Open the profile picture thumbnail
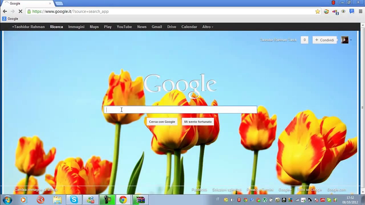The width and height of the screenshot is (365, 205). [344, 40]
